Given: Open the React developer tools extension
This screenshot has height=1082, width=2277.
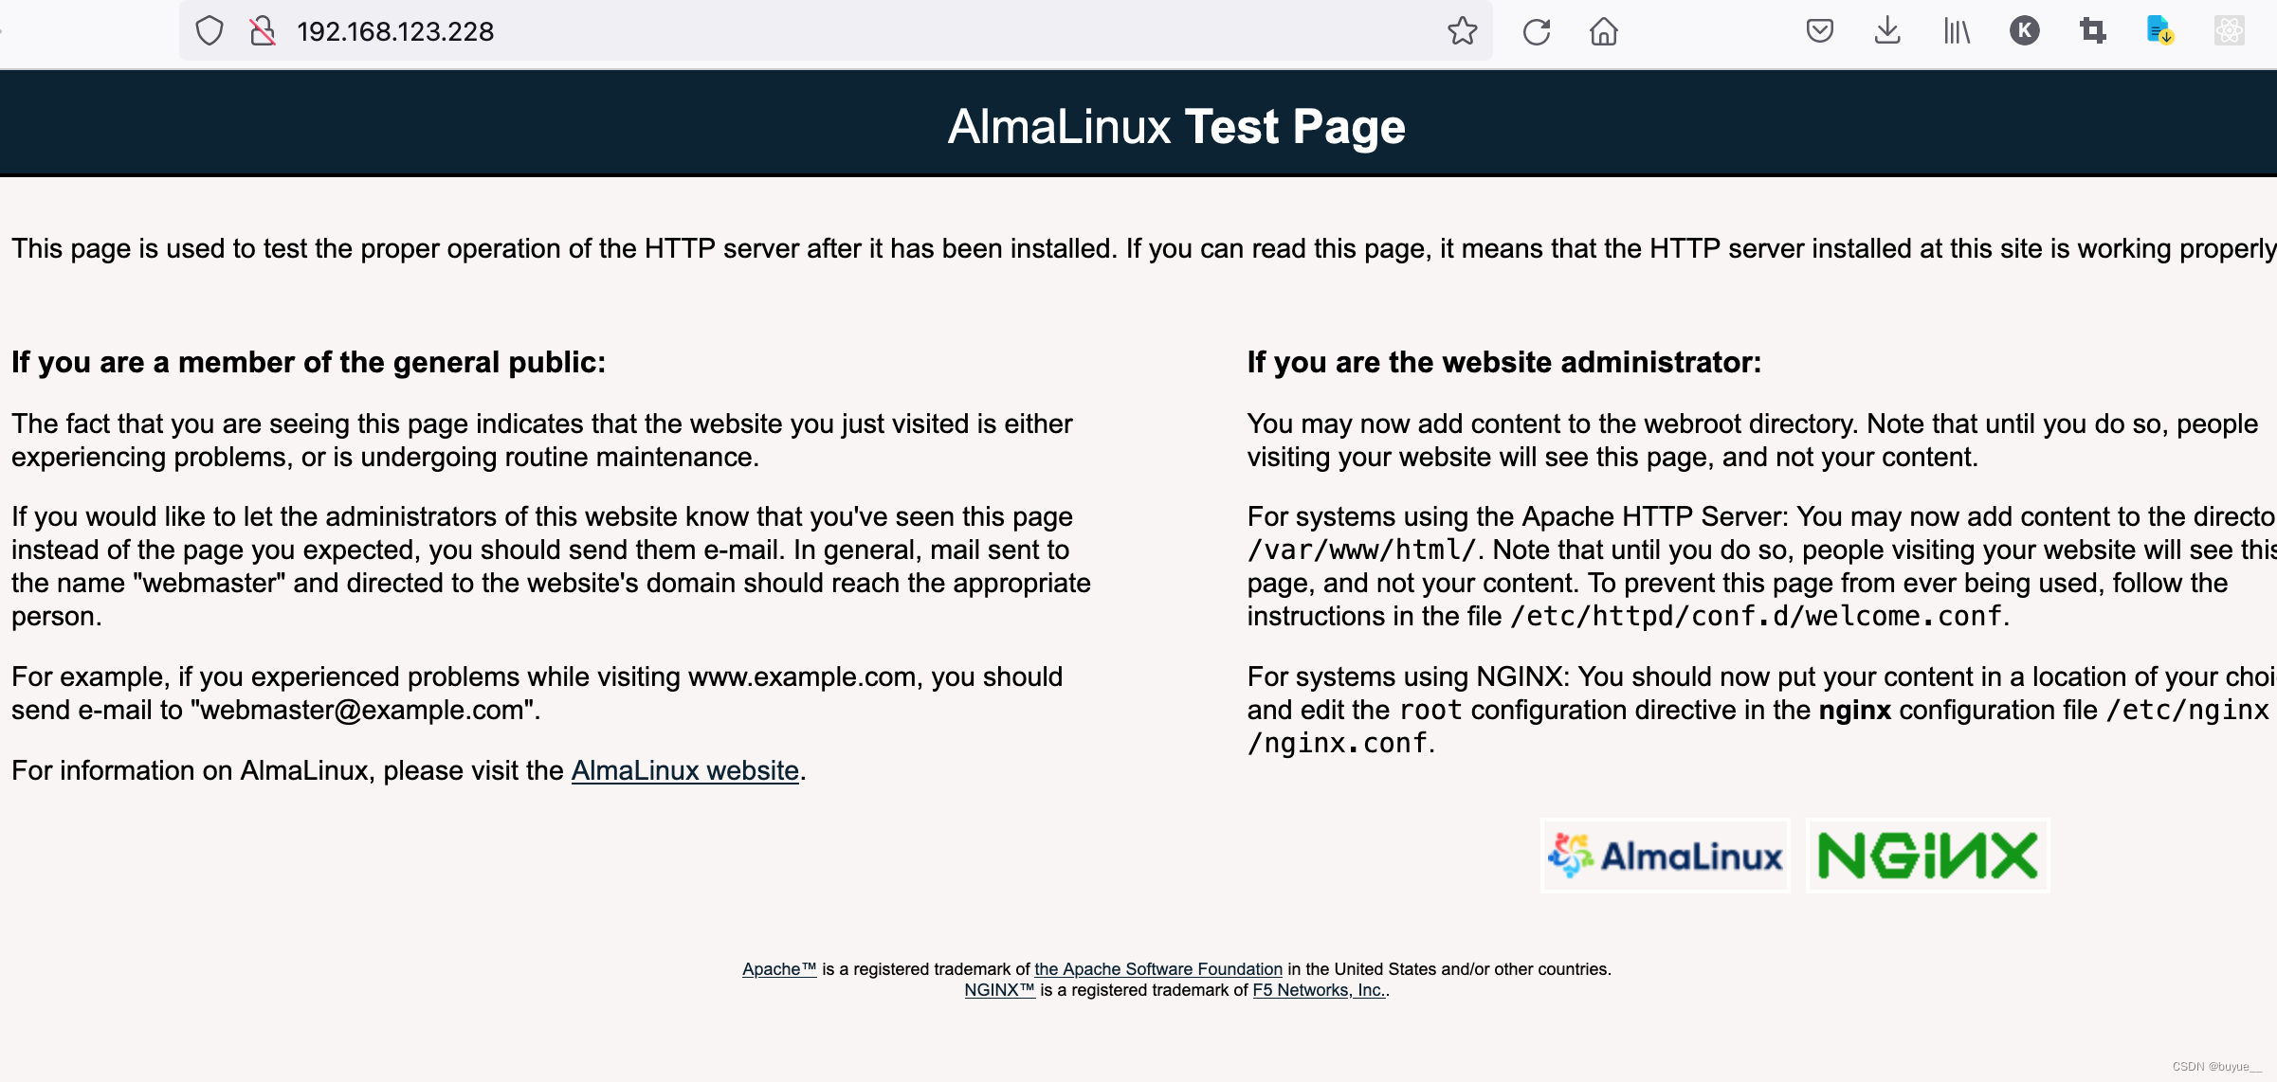Looking at the screenshot, I should click(x=2229, y=31).
